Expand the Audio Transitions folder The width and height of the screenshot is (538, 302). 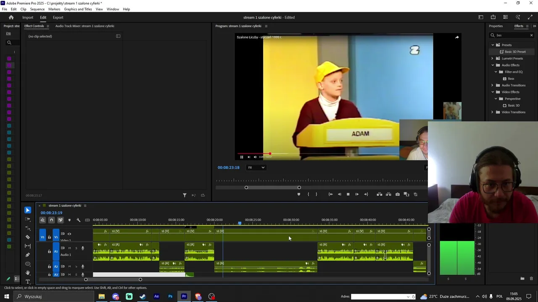(493, 85)
